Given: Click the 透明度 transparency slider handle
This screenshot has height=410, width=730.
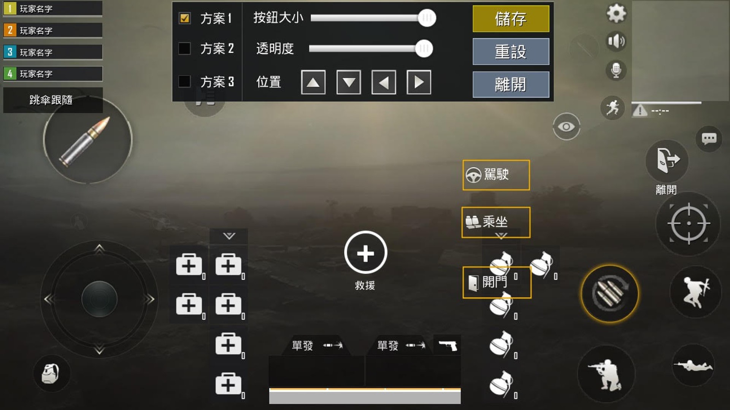Looking at the screenshot, I should 424,49.
